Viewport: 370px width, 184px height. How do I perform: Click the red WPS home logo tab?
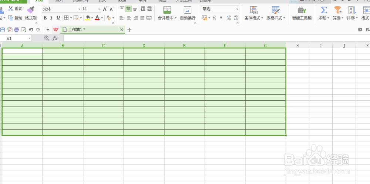point(56,29)
